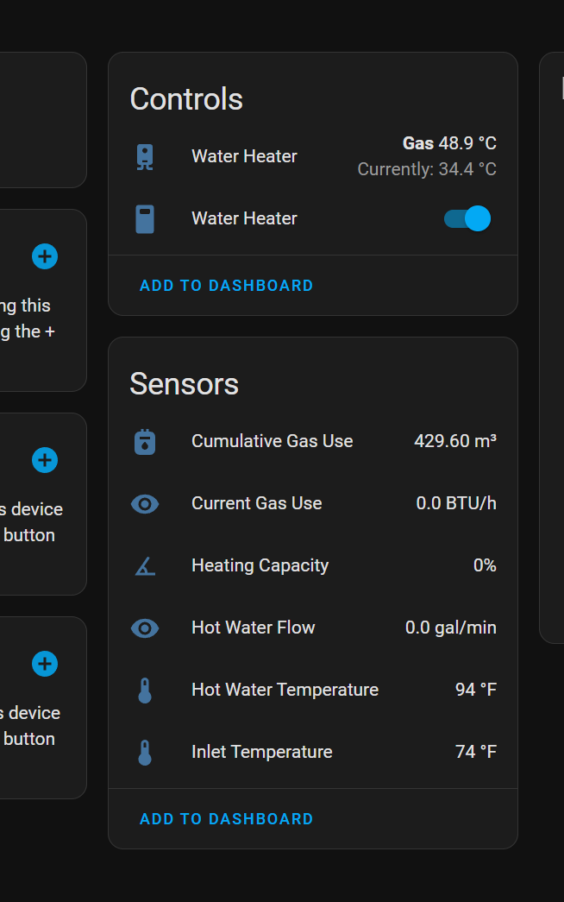Open the Gas 48.9 °C control entity
The height and width of the screenshot is (902, 564).
coord(449,143)
